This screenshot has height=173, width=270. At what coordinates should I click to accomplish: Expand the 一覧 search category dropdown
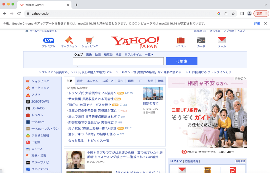pyautogui.click(x=149, y=55)
